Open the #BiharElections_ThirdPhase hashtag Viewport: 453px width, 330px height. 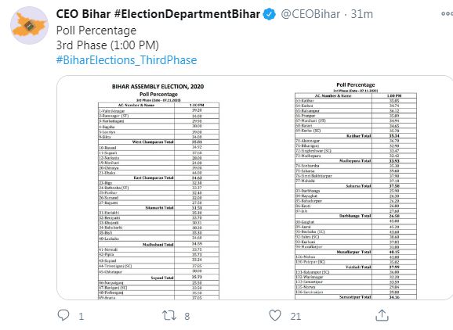tap(126, 60)
